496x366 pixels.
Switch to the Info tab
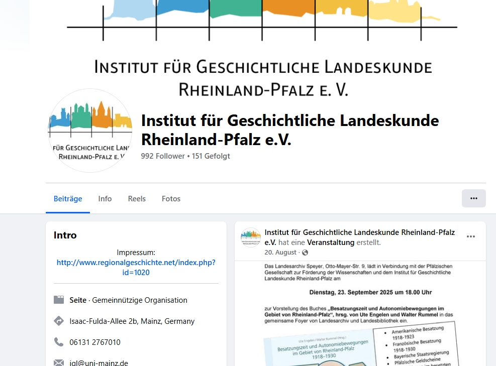click(105, 198)
